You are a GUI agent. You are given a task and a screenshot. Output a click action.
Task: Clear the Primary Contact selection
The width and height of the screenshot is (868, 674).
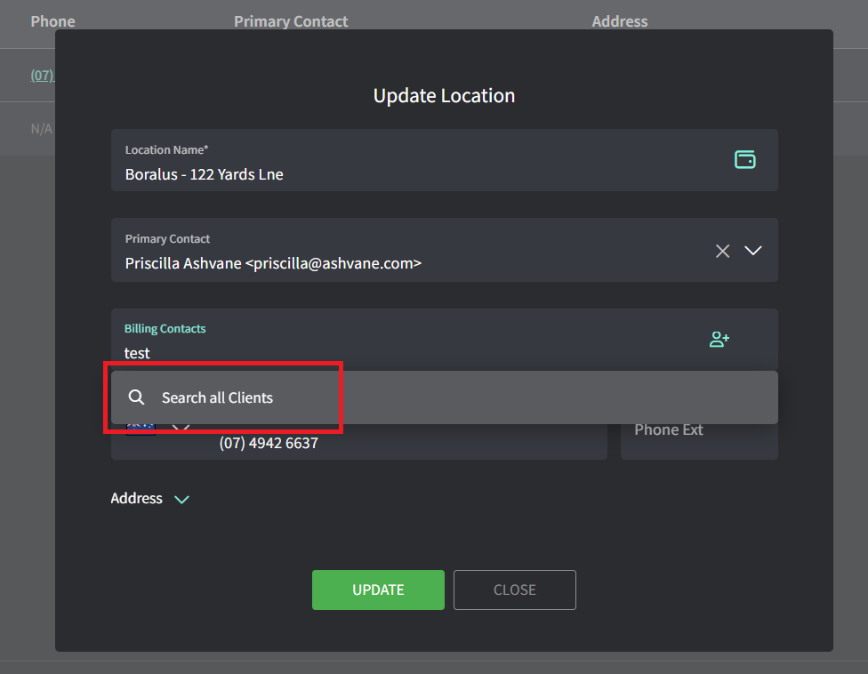click(x=722, y=252)
